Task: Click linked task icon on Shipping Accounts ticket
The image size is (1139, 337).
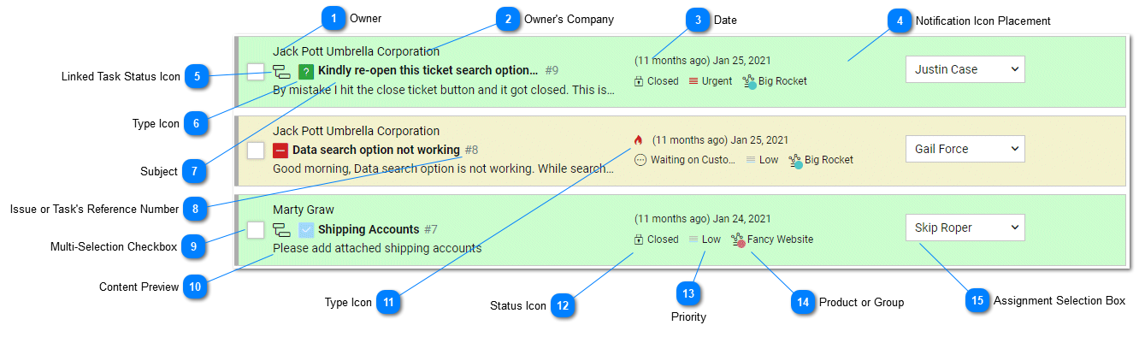Action: 281,229
